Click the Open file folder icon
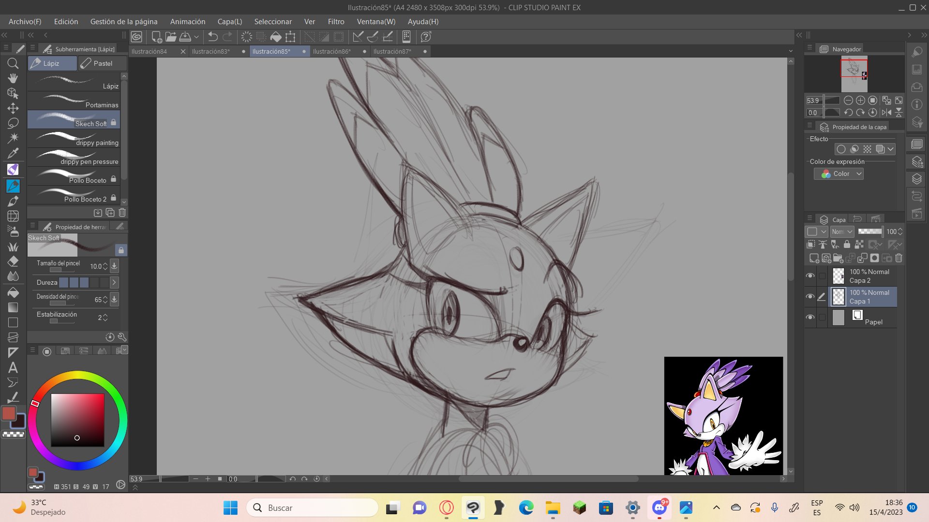 pyautogui.click(x=170, y=37)
